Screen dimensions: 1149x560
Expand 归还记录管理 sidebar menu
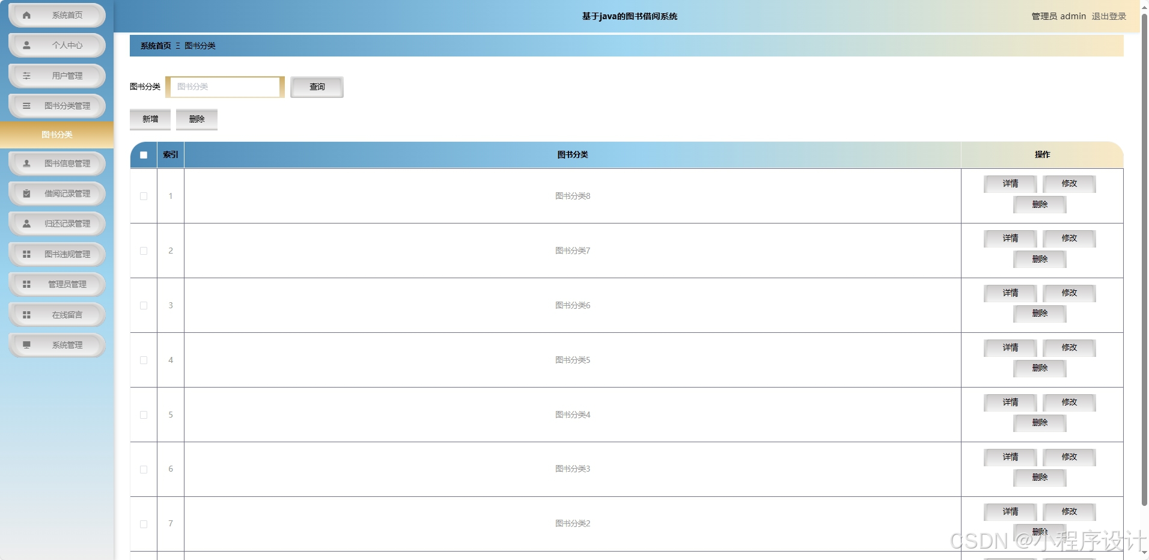coord(57,224)
